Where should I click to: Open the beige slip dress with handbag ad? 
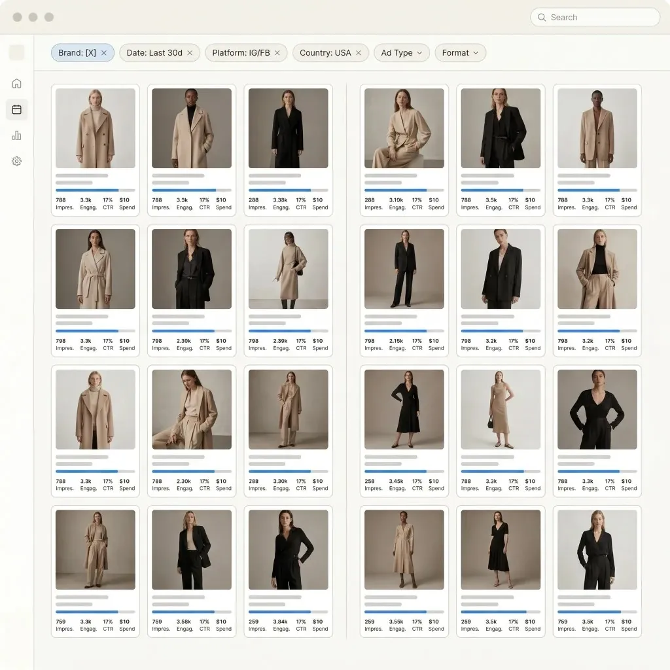tap(501, 410)
